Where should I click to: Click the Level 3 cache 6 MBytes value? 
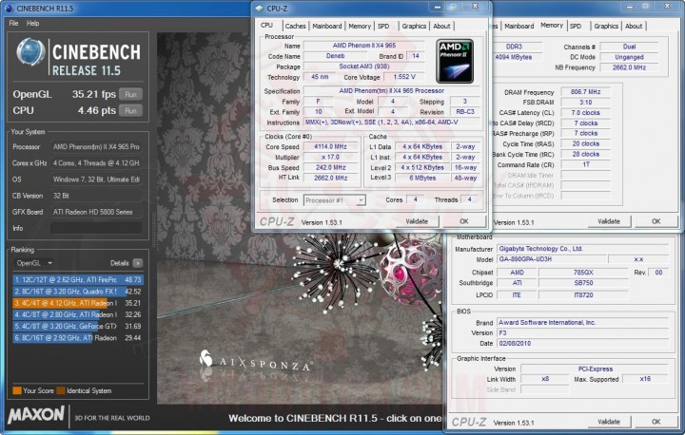(x=422, y=178)
